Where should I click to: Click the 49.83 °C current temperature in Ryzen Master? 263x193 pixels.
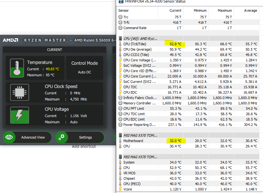52,69
